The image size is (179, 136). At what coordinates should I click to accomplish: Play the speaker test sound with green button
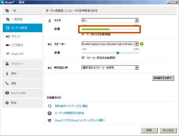click(x=141, y=44)
